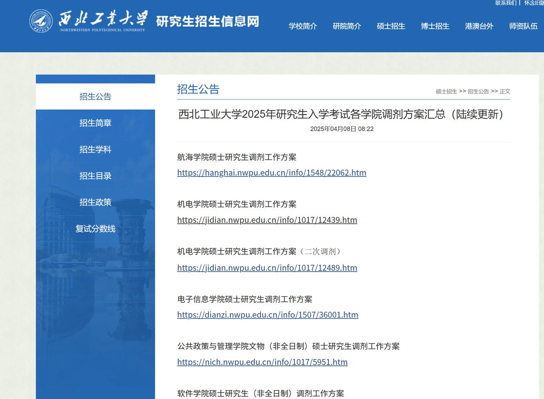This screenshot has height=399, width=544.
Task: Select 招生公告 in the left sidebar
Action: (95, 96)
